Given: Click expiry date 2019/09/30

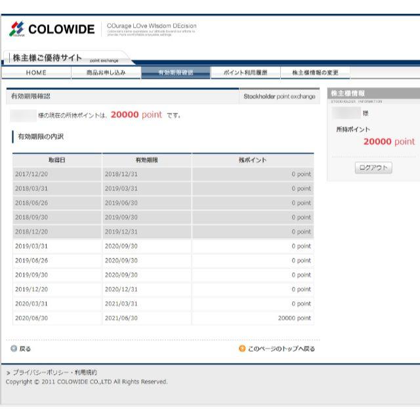Looking at the screenshot, I should pyautogui.click(x=121, y=217).
